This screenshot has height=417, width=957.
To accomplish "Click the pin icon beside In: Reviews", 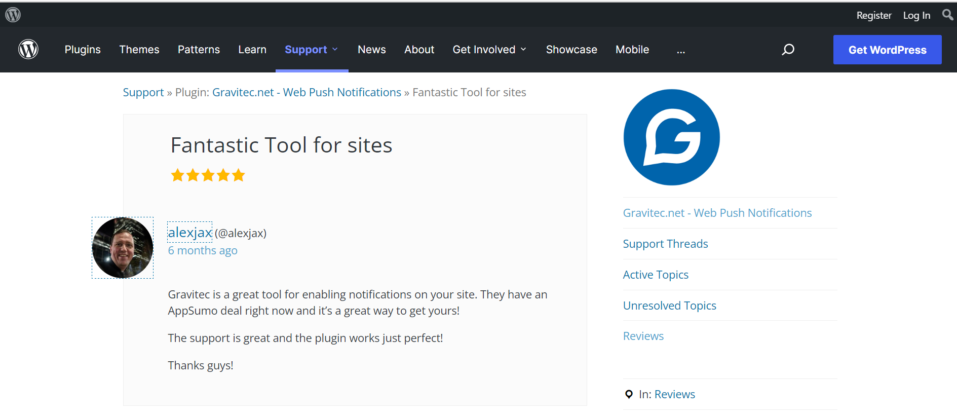I will [x=629, y=394].
